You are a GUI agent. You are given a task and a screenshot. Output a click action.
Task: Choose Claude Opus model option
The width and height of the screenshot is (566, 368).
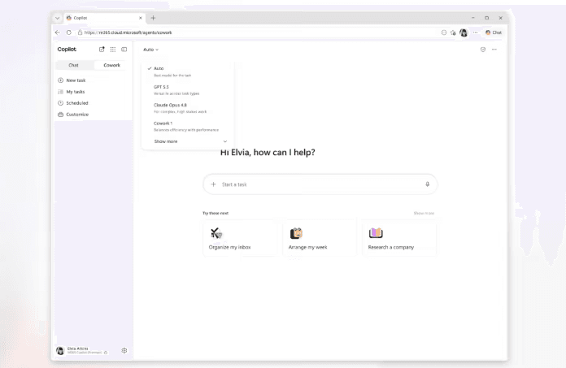(x=187, y=108)
